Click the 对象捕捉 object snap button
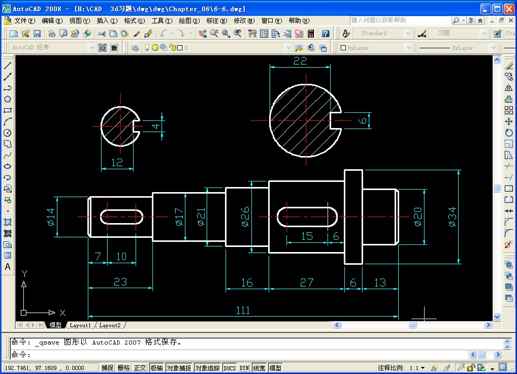 (179, 368)
